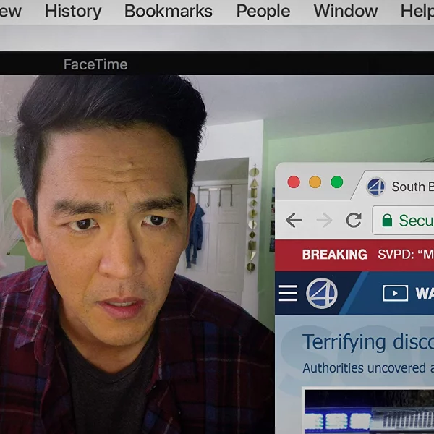Select the South B... browser tab
This screenshot has height=434, width=434.
coord(399,186)
